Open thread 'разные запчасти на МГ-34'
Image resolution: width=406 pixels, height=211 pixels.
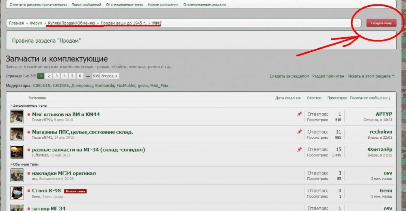[88, 150]
